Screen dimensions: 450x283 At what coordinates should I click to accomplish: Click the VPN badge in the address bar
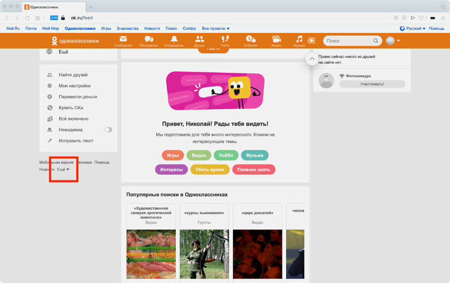[x=54, y=18]
